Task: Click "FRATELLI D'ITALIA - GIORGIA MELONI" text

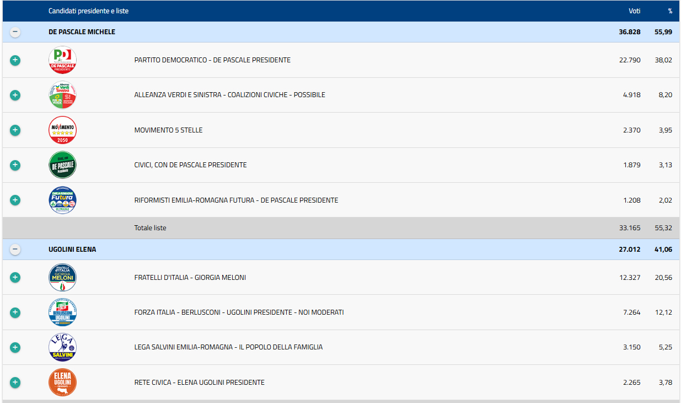Action: pos(190,278)
